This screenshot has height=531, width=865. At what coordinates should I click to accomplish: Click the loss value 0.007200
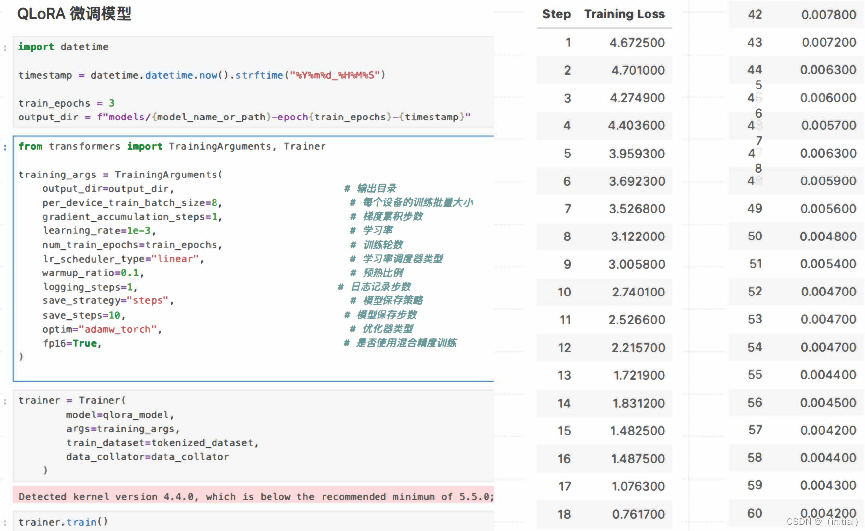[829, 42]
